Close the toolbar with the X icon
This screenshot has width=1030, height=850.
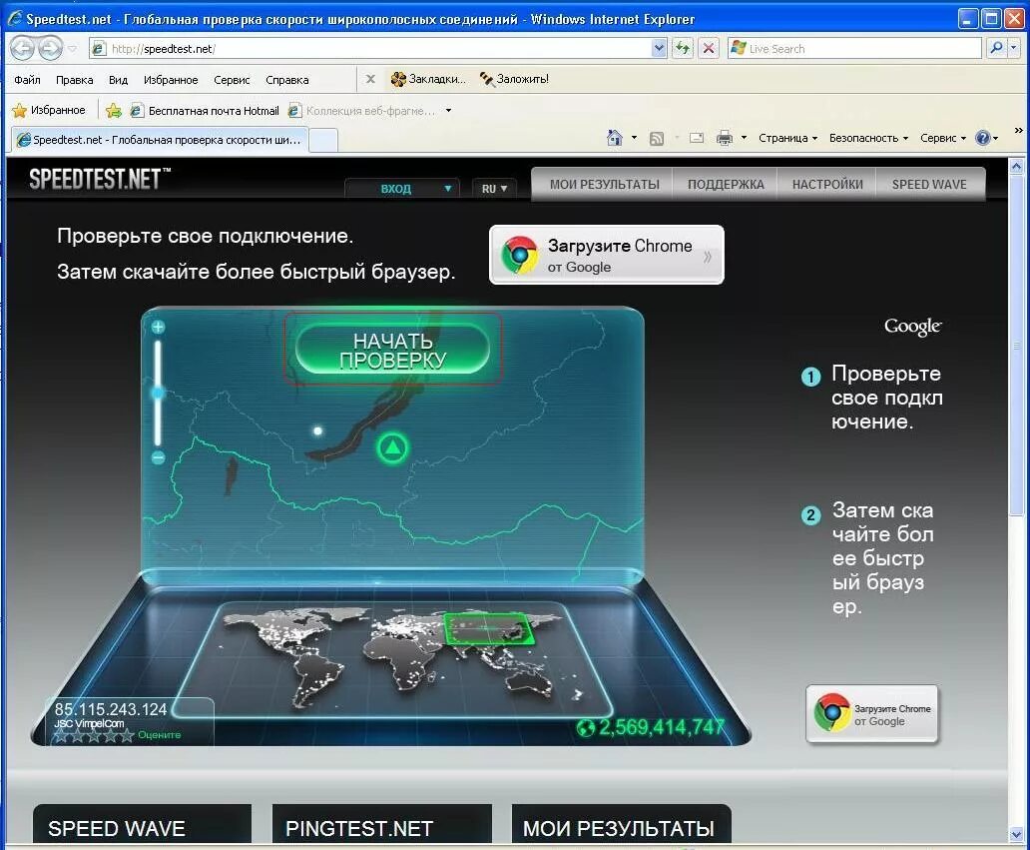(370, 79)
